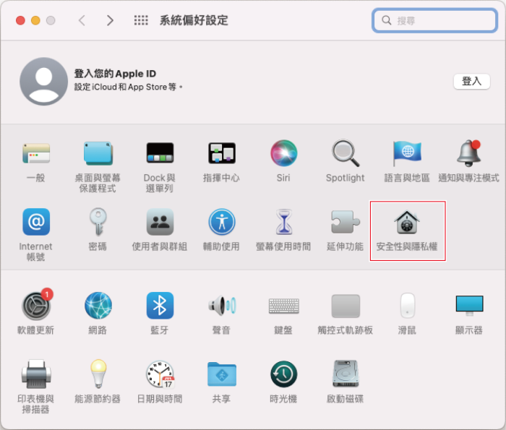Go back with the left chevron

(82, 20)
